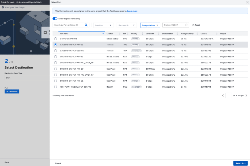Expand the Encapsulation filter dropdown
Image resolution: width=250 pixels, height=166 pixels.
tap(150, 25)
